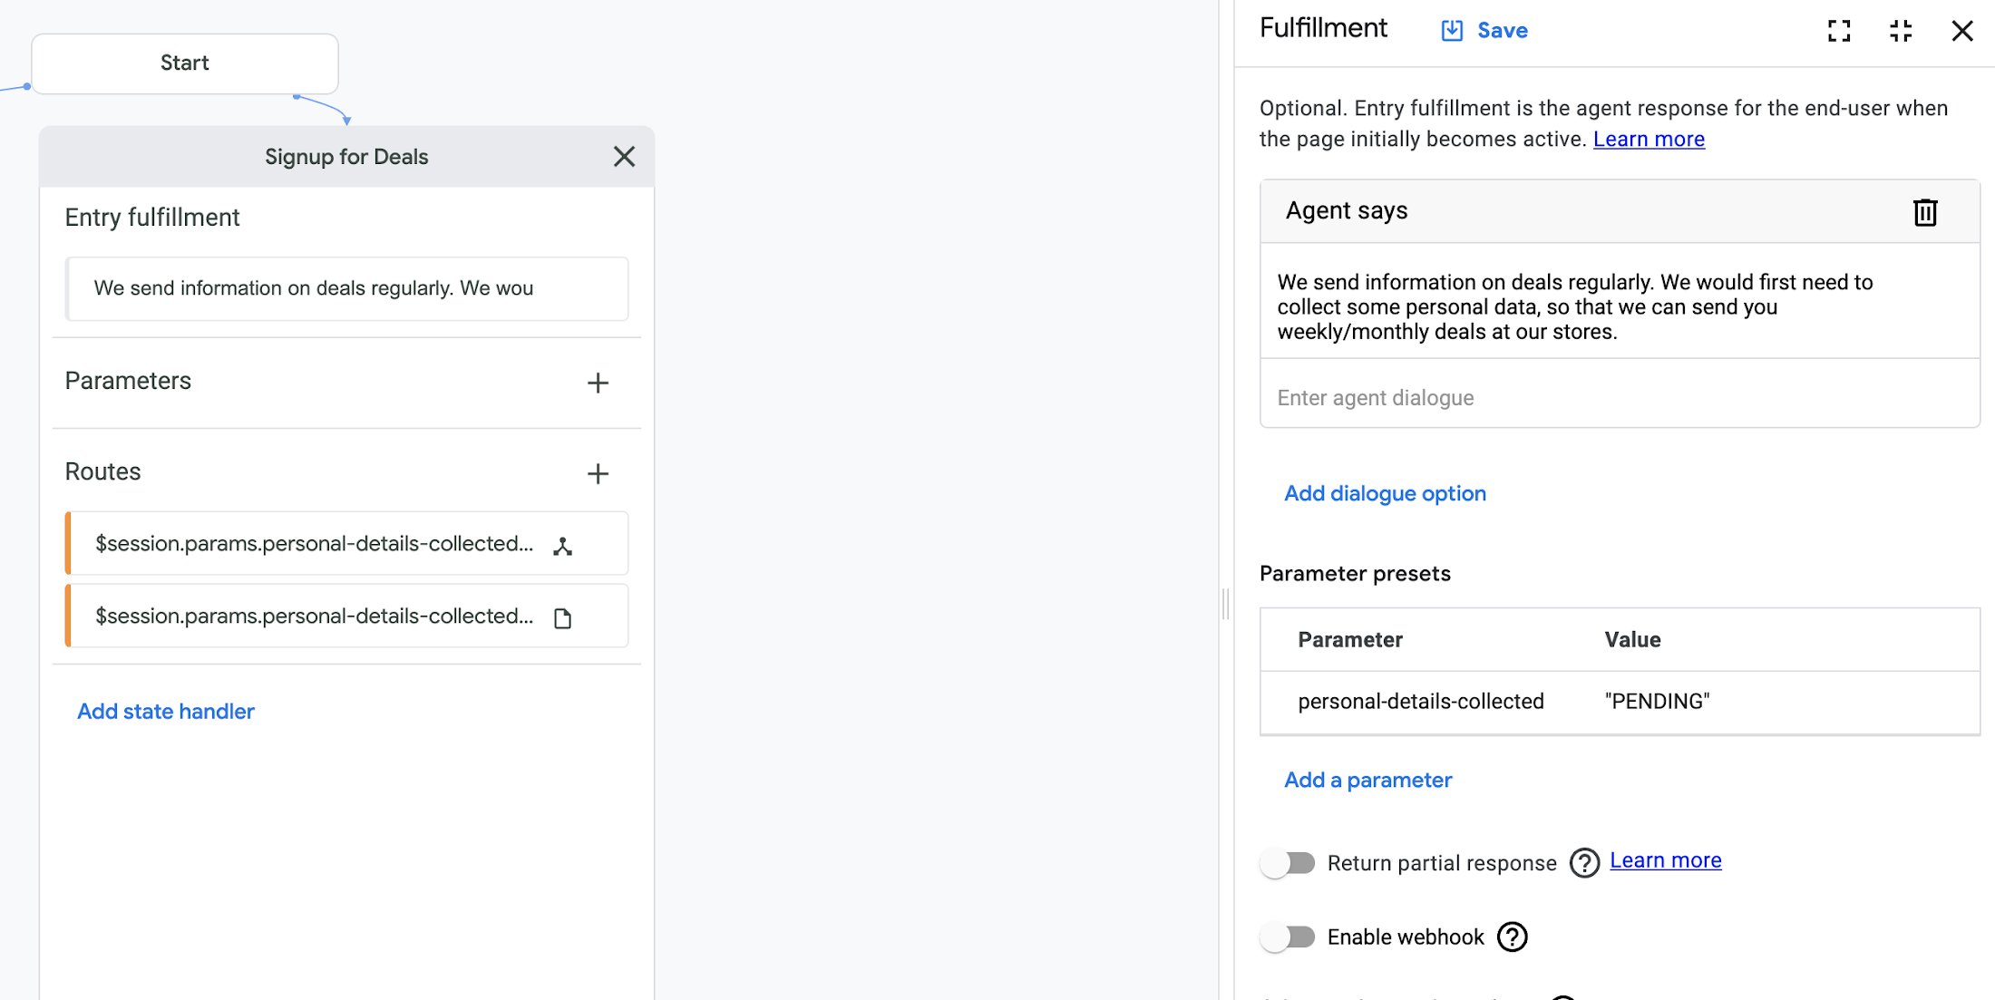Click Add state handler

point(166,712)
